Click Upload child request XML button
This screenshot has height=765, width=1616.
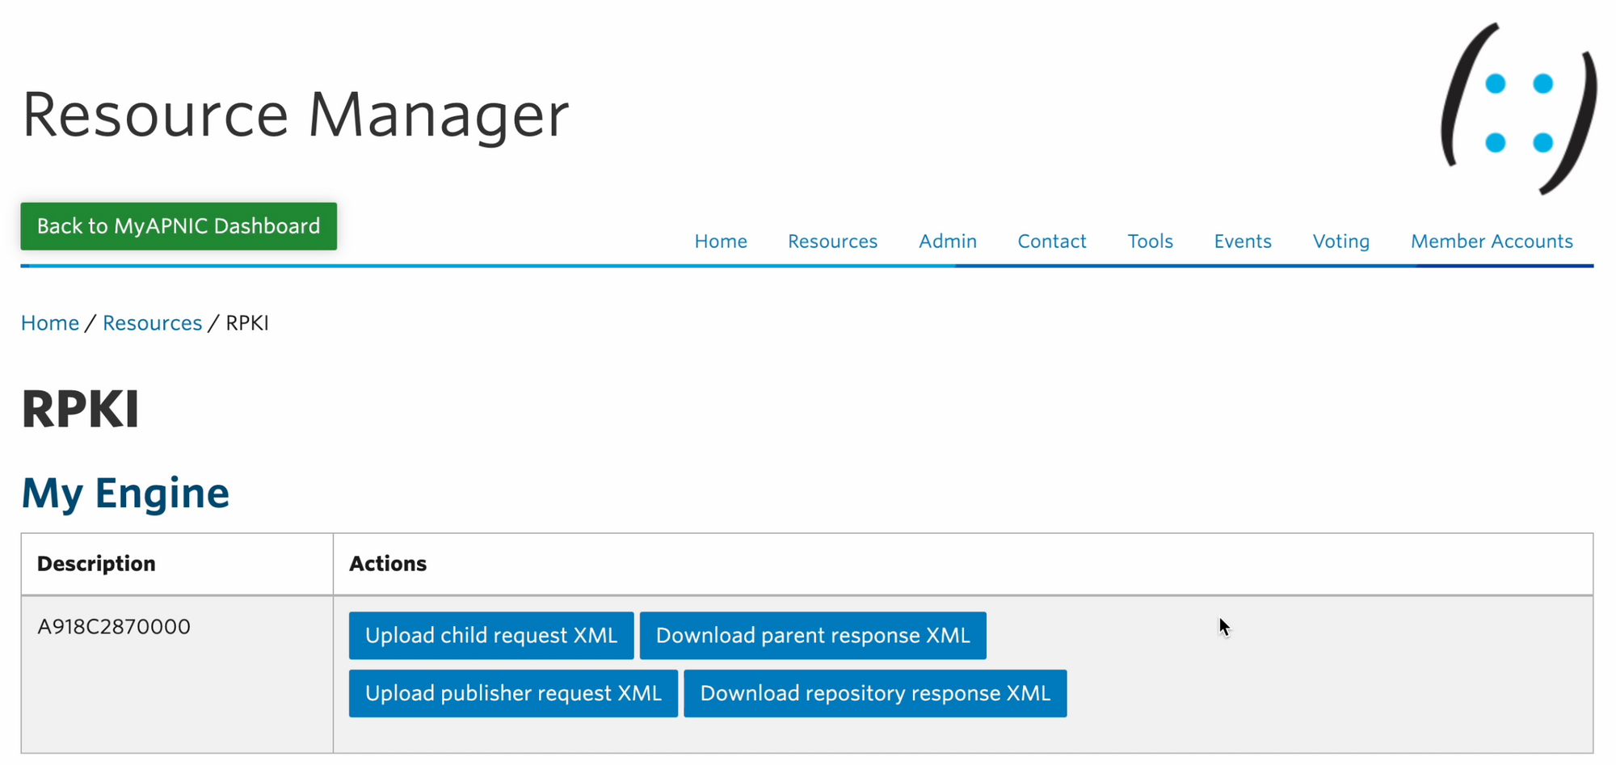[491, 636]
